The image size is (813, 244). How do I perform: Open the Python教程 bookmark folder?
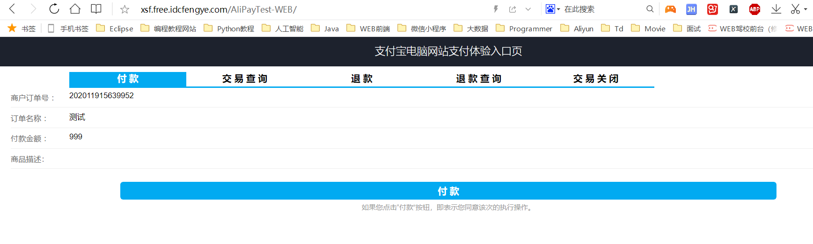pyautogui.click(x=229, y=29)
